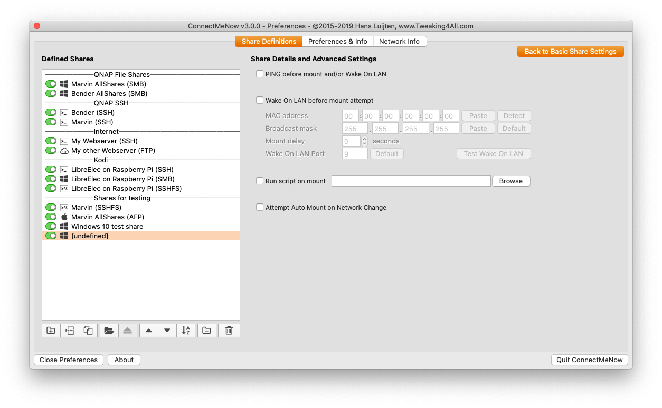
Task: Click the folder-minus icon in the shares toolbar
Action: pyautogui.click(x=206, y=331)
